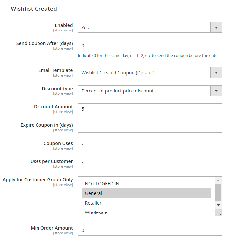Click the Email Template label
The height and width of the screenshot is (242, 227).
point(55,70)
